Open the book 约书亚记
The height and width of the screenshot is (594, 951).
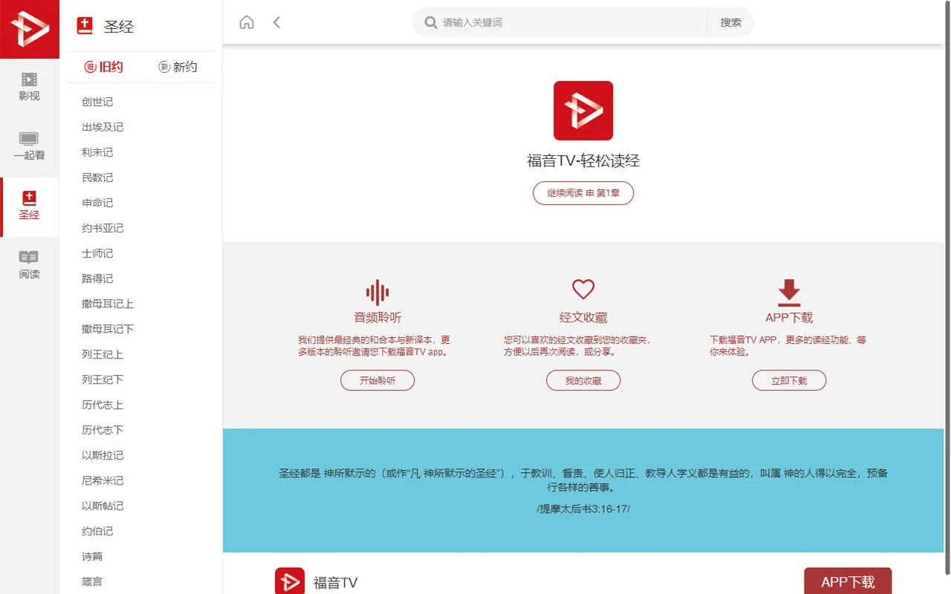click(x=103, y=228)
